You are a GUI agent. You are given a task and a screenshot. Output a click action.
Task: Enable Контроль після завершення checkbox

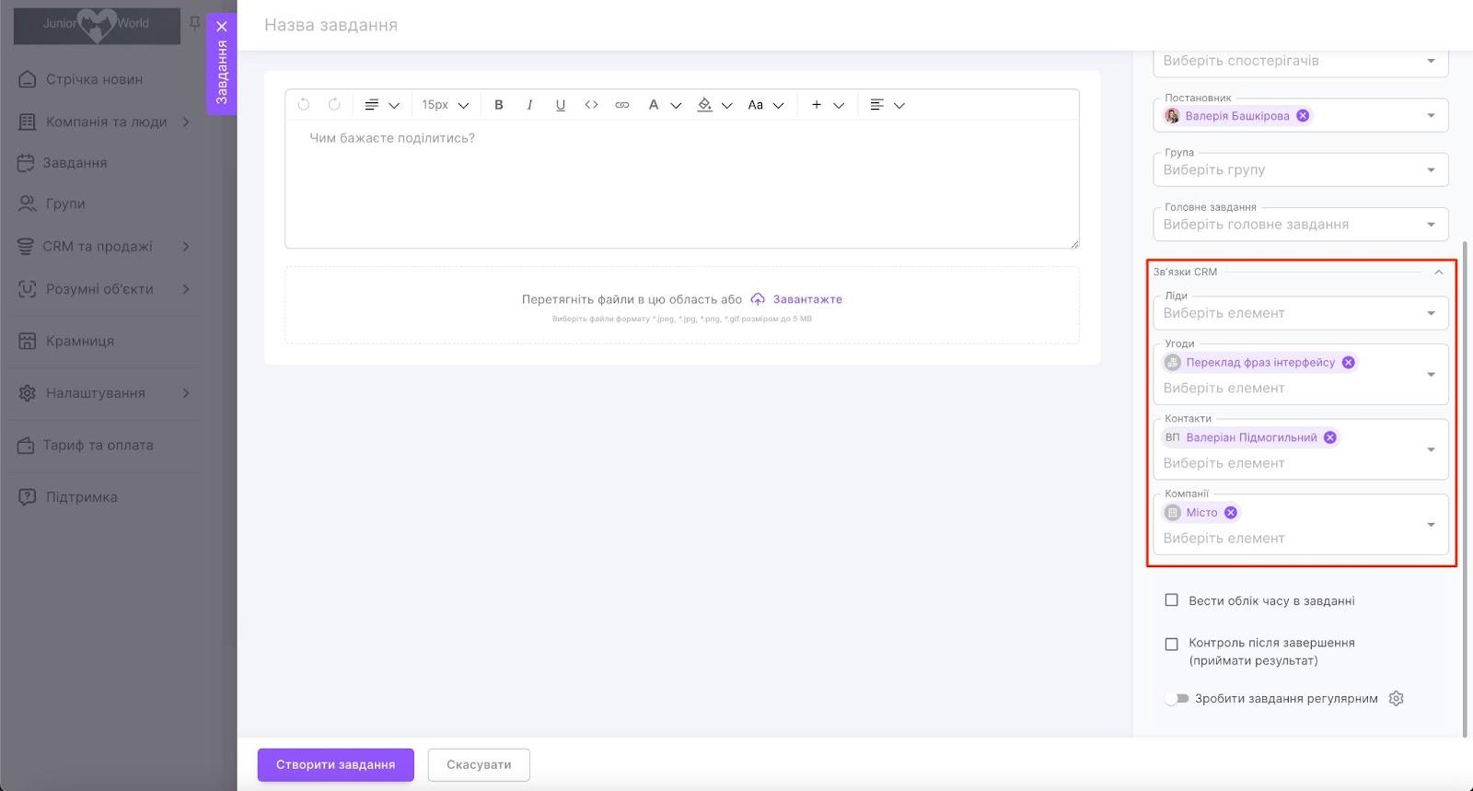[1172, 644]
